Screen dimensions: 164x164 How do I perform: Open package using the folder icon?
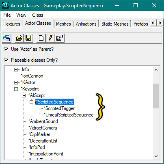click(19, 38)
